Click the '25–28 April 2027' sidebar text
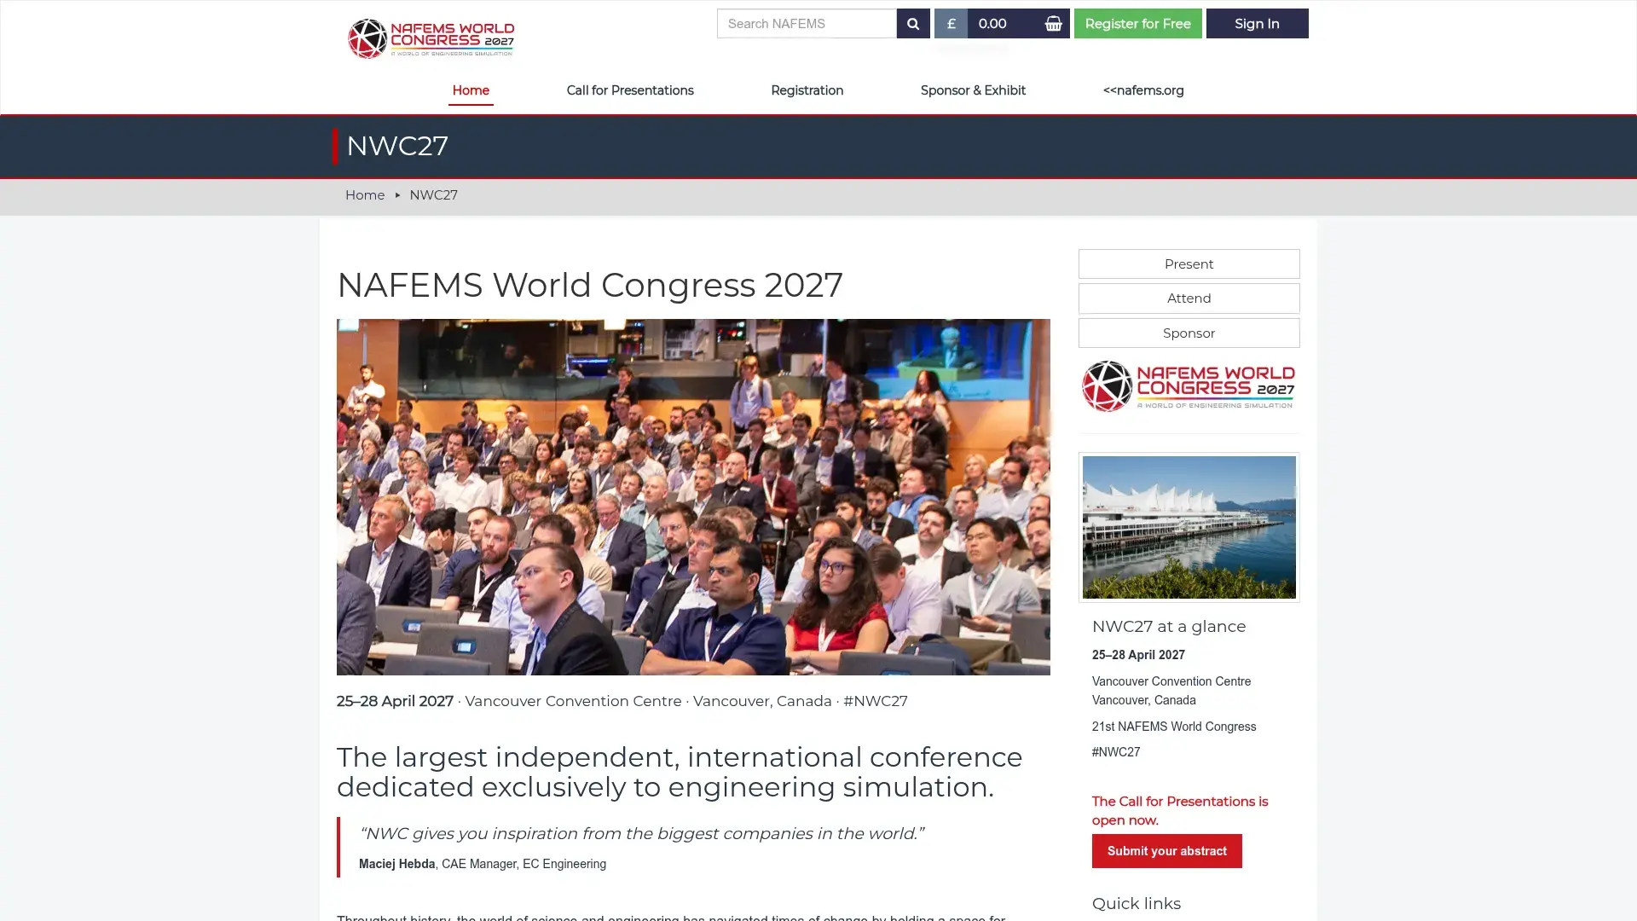1637x921 pixels. click(1138, 655)
